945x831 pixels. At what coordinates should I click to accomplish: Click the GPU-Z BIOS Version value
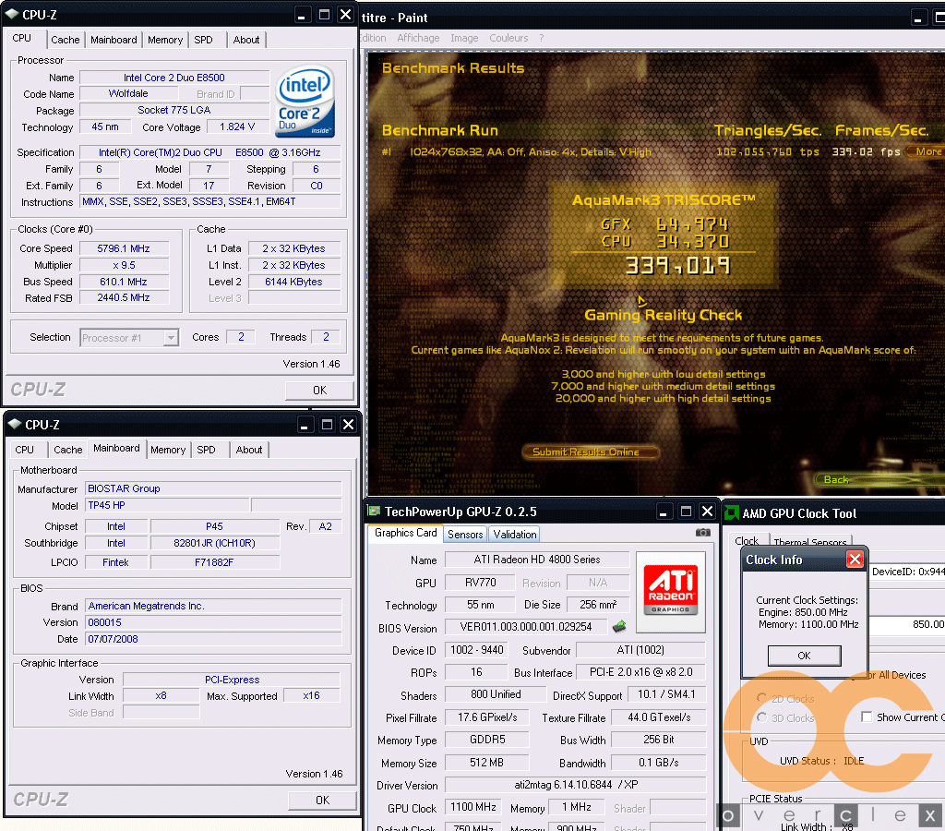point(526,627)
